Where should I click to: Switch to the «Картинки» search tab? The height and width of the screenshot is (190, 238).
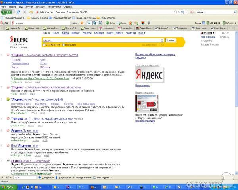(x=130, y=33)
